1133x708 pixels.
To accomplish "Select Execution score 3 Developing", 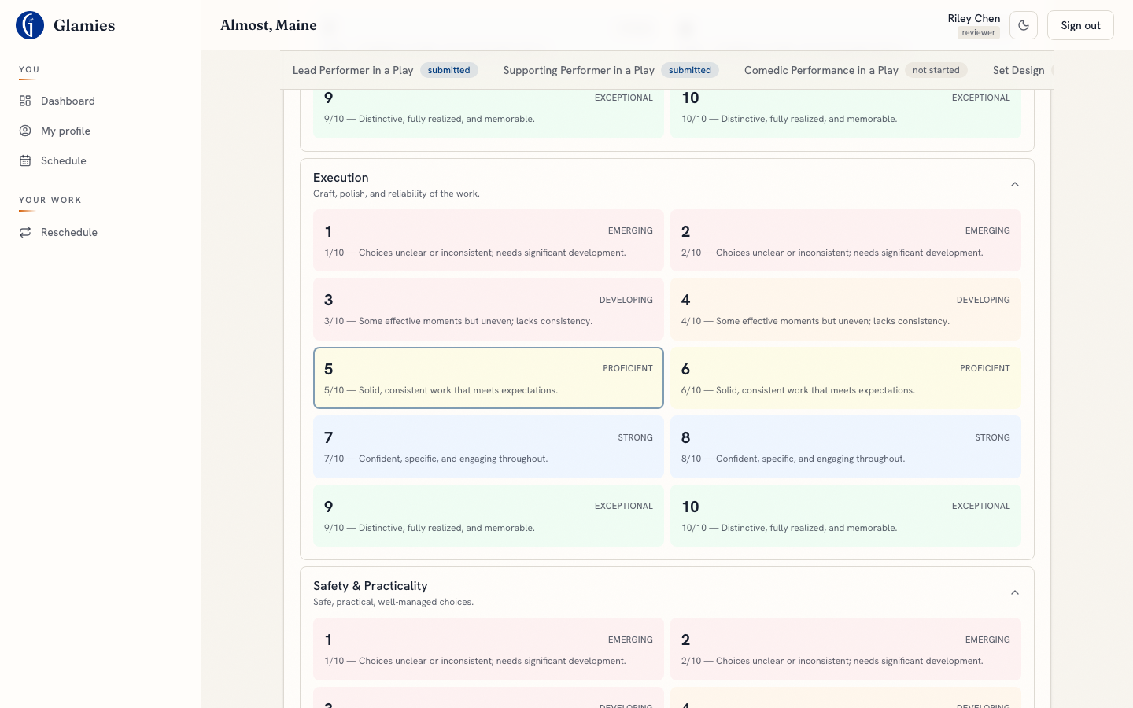I will click(x=489, y=309).
